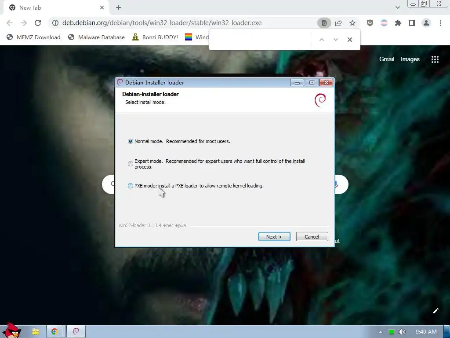Open the green tray status icon
This screenshot has height=338, width=450.
[x=391, y=332]
